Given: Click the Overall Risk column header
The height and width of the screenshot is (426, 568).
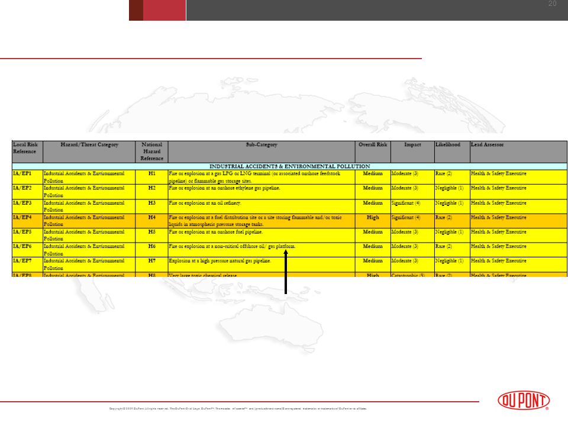Looking at the screenshot, I should (373, 152).
